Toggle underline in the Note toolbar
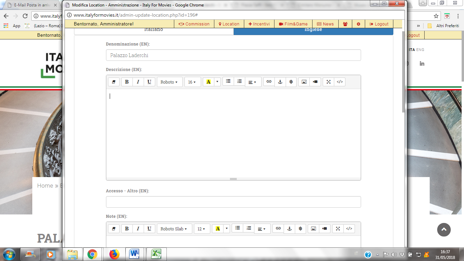 [149, 229]
